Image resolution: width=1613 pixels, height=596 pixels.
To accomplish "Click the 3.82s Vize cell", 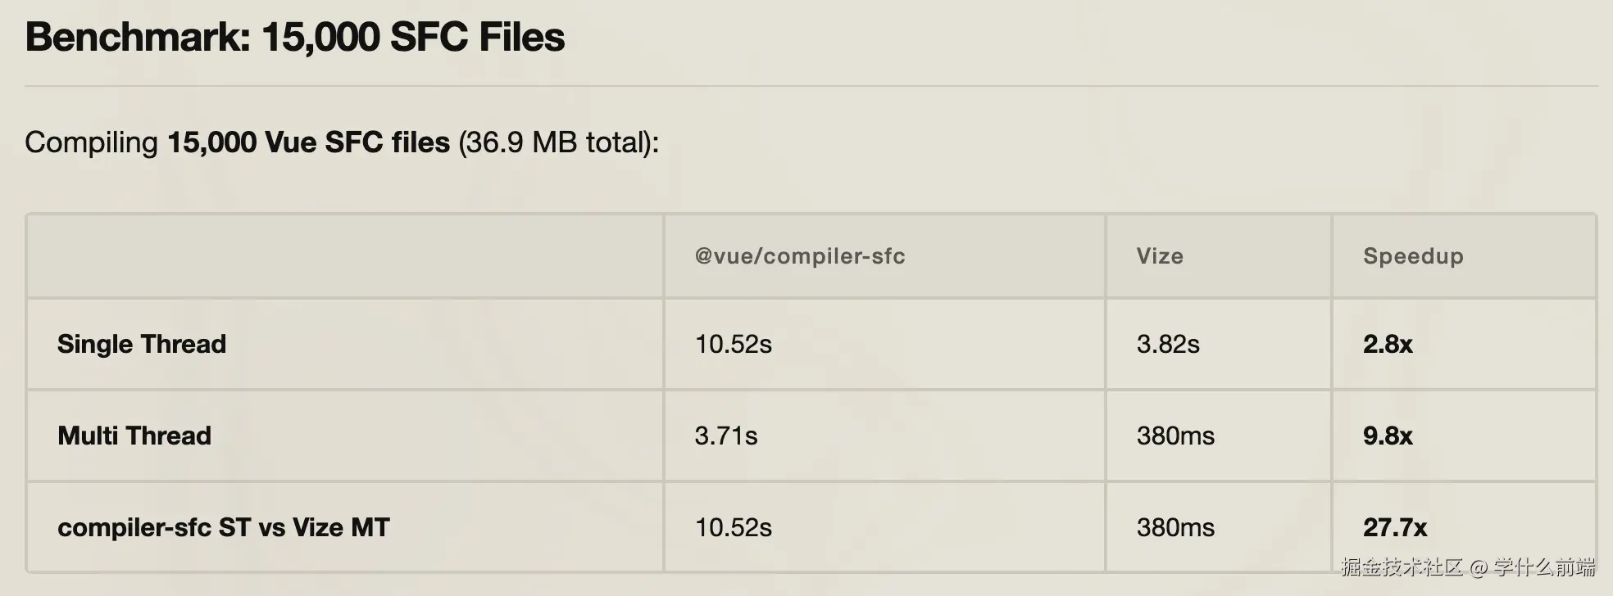I will pyautogui.click(x=1168, y=344).
